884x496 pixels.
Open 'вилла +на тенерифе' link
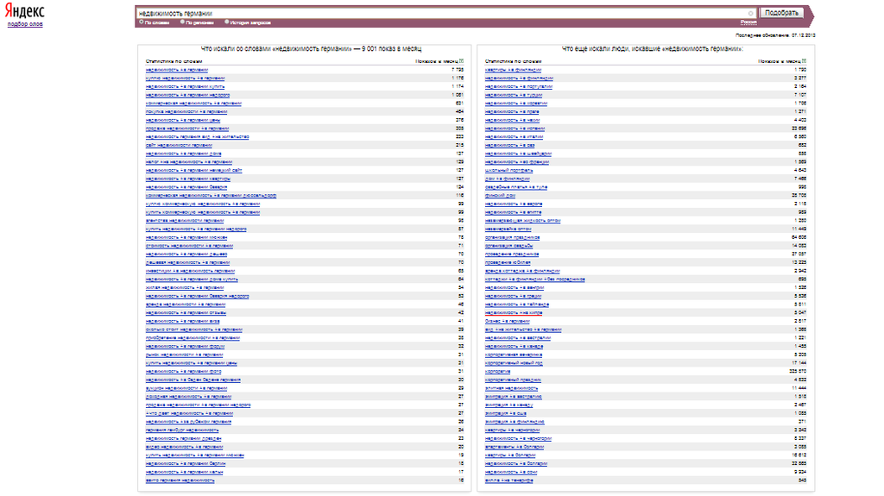[x=508, y=480]
